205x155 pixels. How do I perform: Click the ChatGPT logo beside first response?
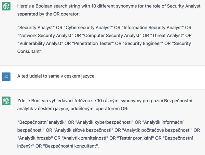click(x=6, y=6)
